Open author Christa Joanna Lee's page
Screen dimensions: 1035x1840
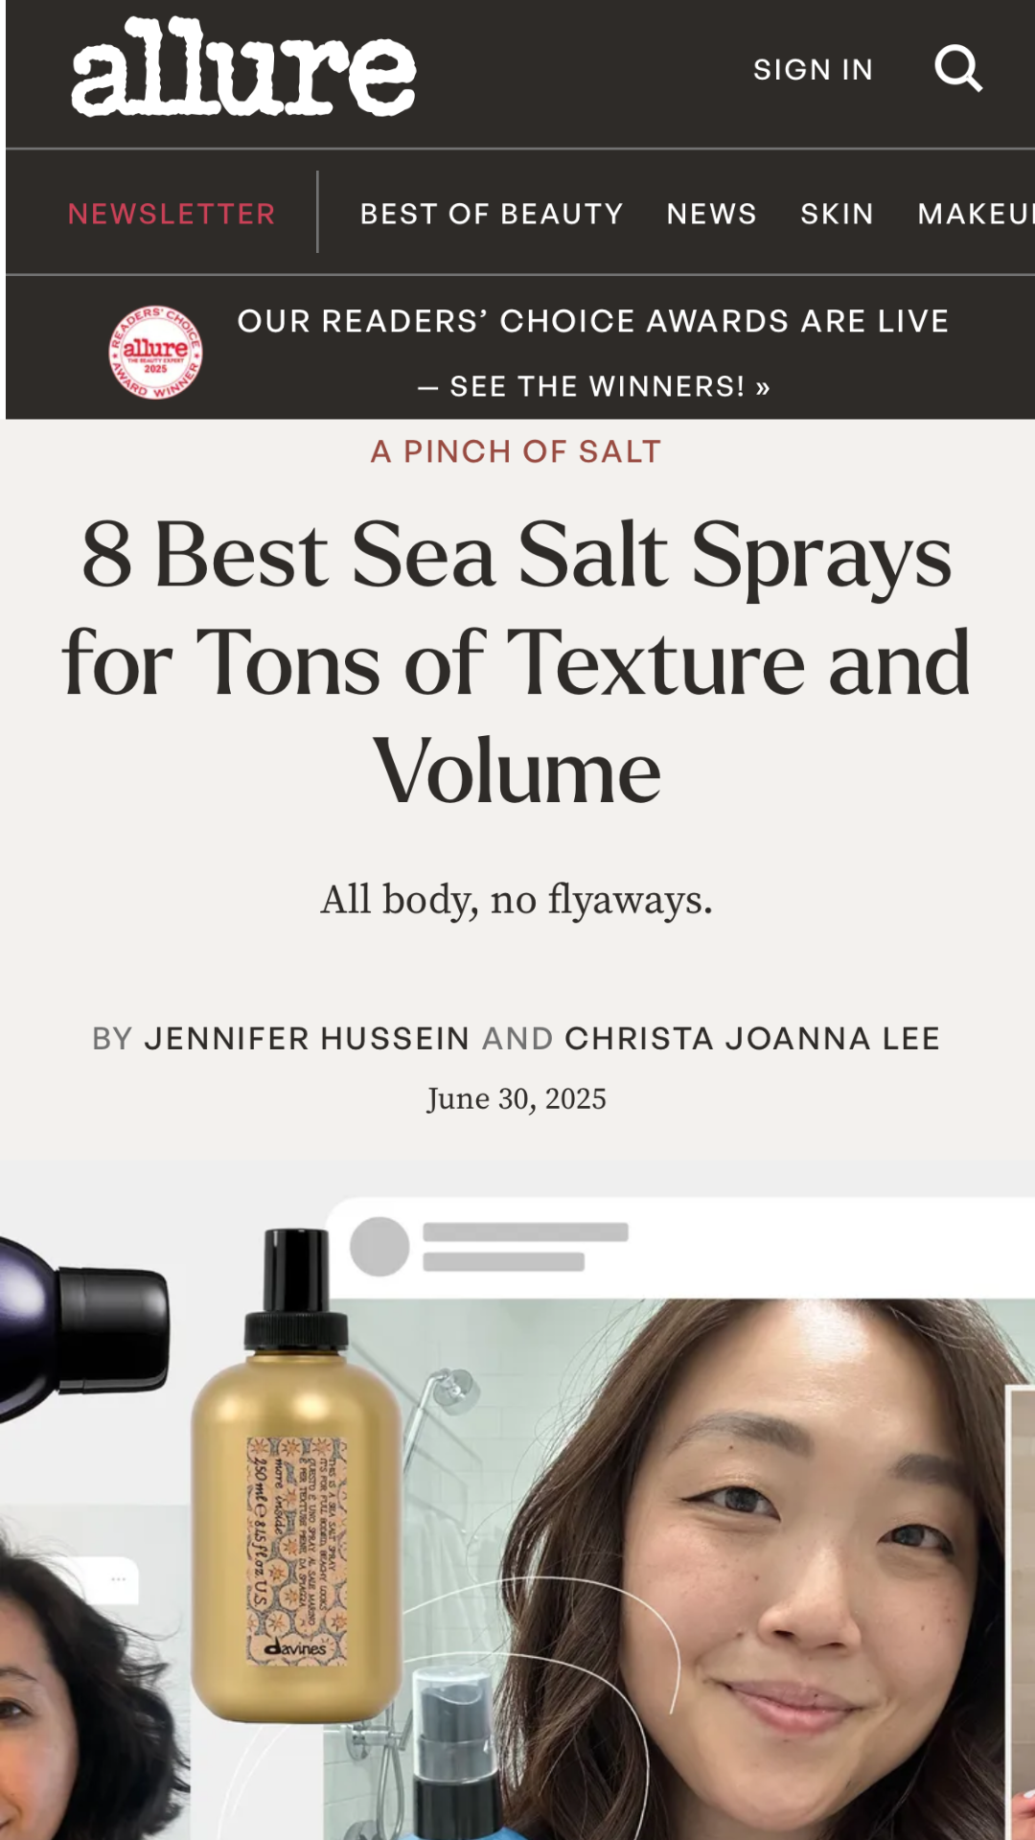pyautogui.click(x=752, y=1039)
